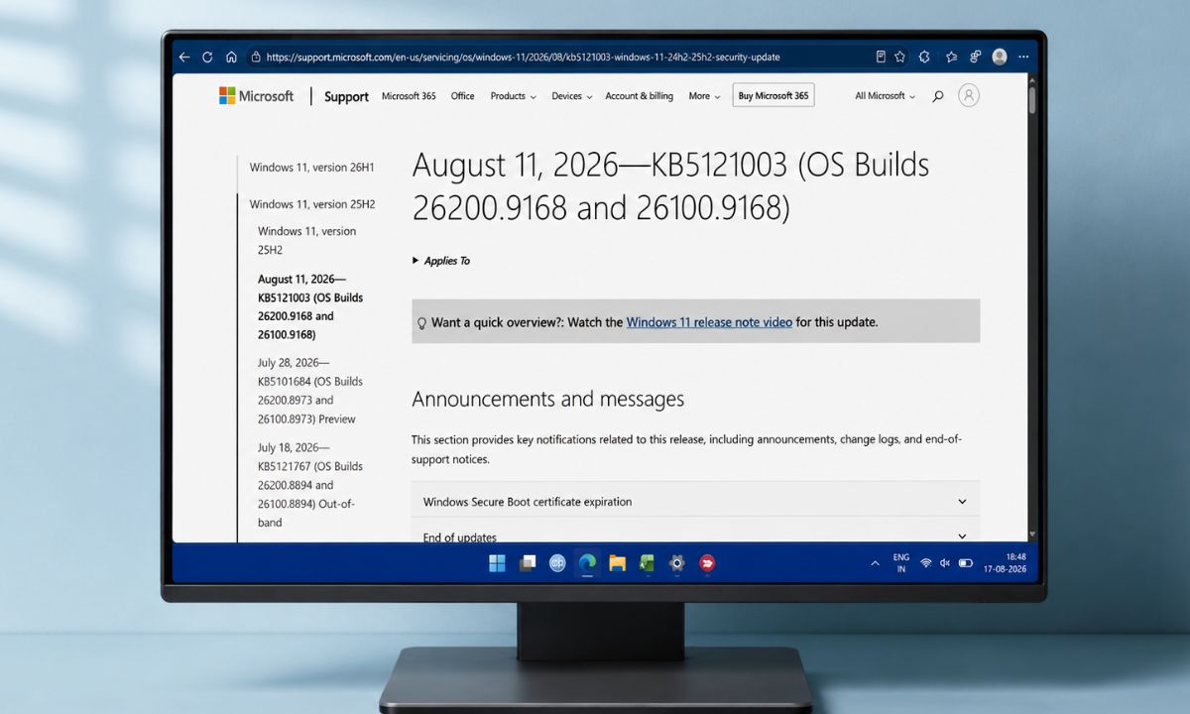Screen dimensions: 1190x714
Task: Click the Buy Microsoft 365 button
Action: click(773, 96)
